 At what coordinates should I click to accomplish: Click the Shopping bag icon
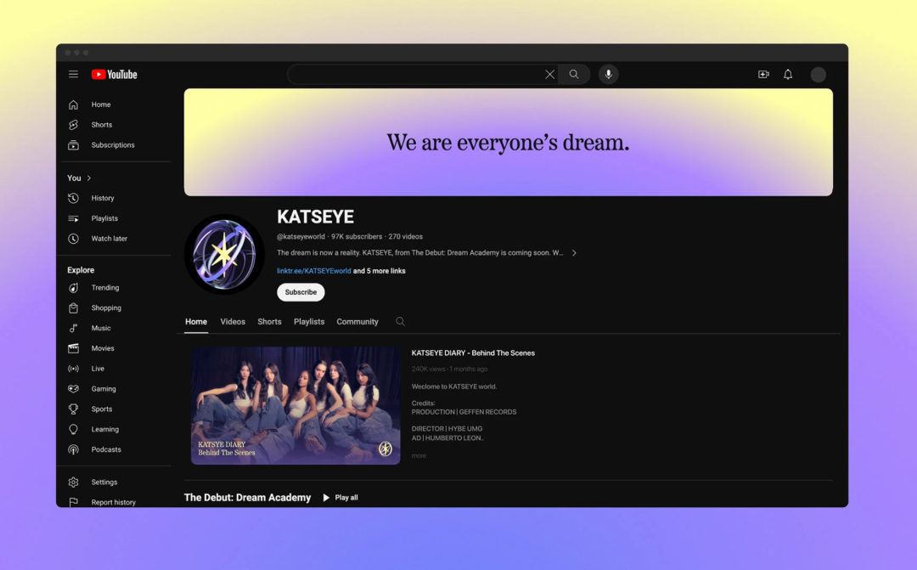[x=73, y=308]
